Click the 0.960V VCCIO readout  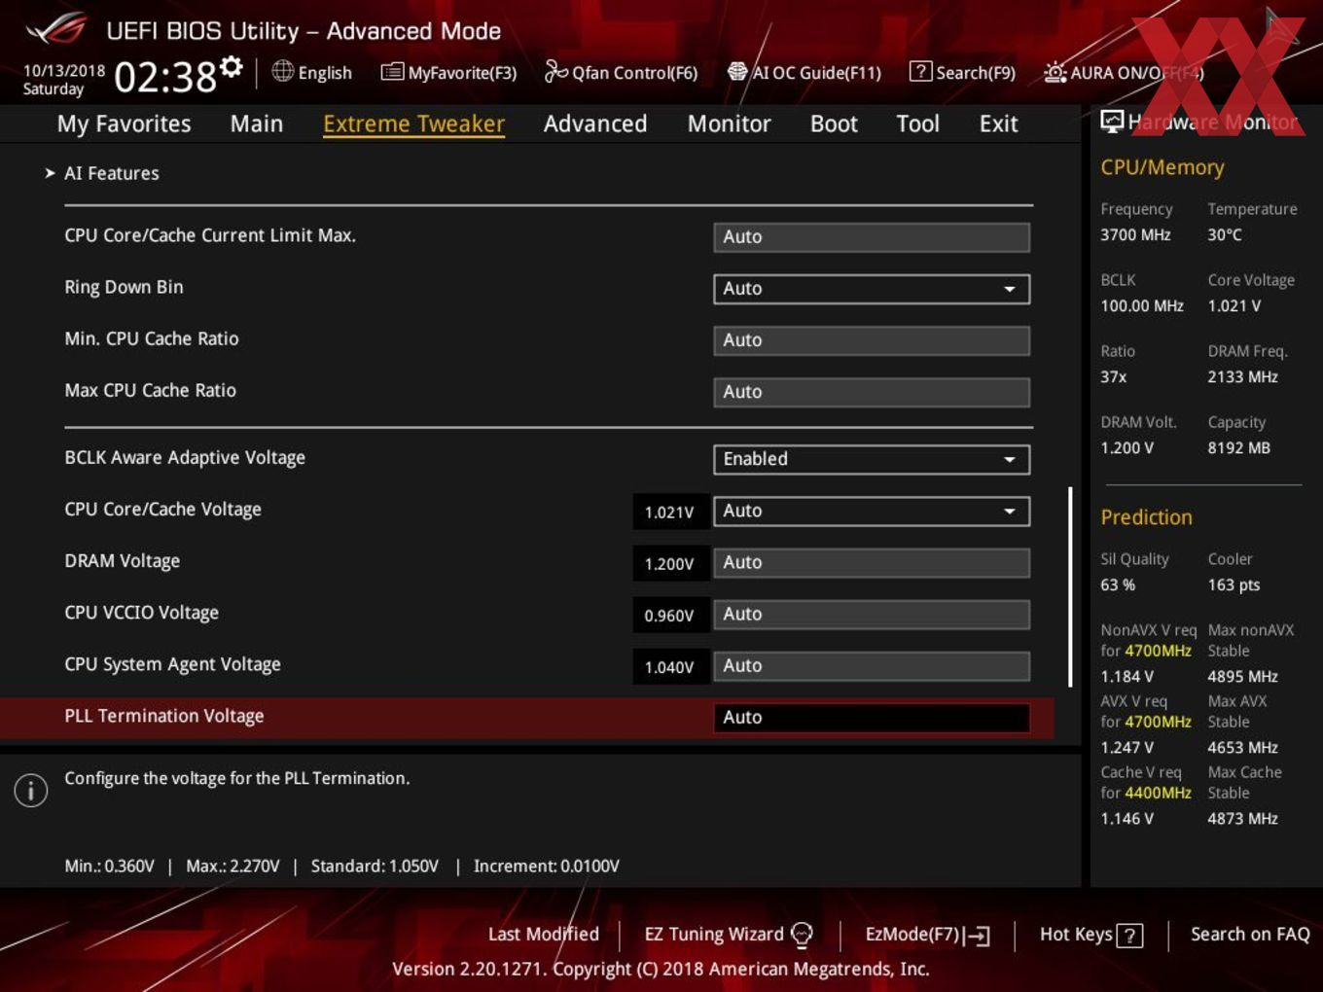tap(669, 615)
